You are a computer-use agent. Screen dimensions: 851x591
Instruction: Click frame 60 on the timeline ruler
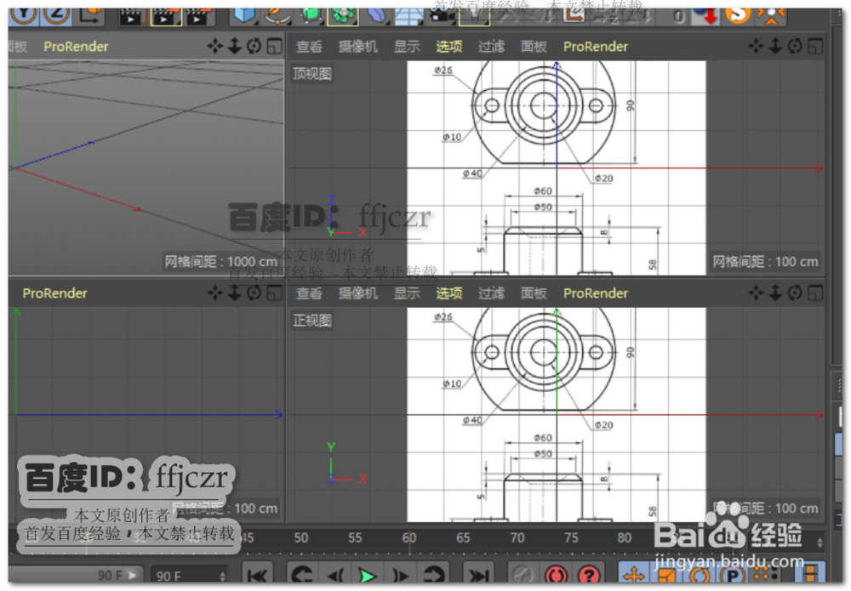pos(408,538)
